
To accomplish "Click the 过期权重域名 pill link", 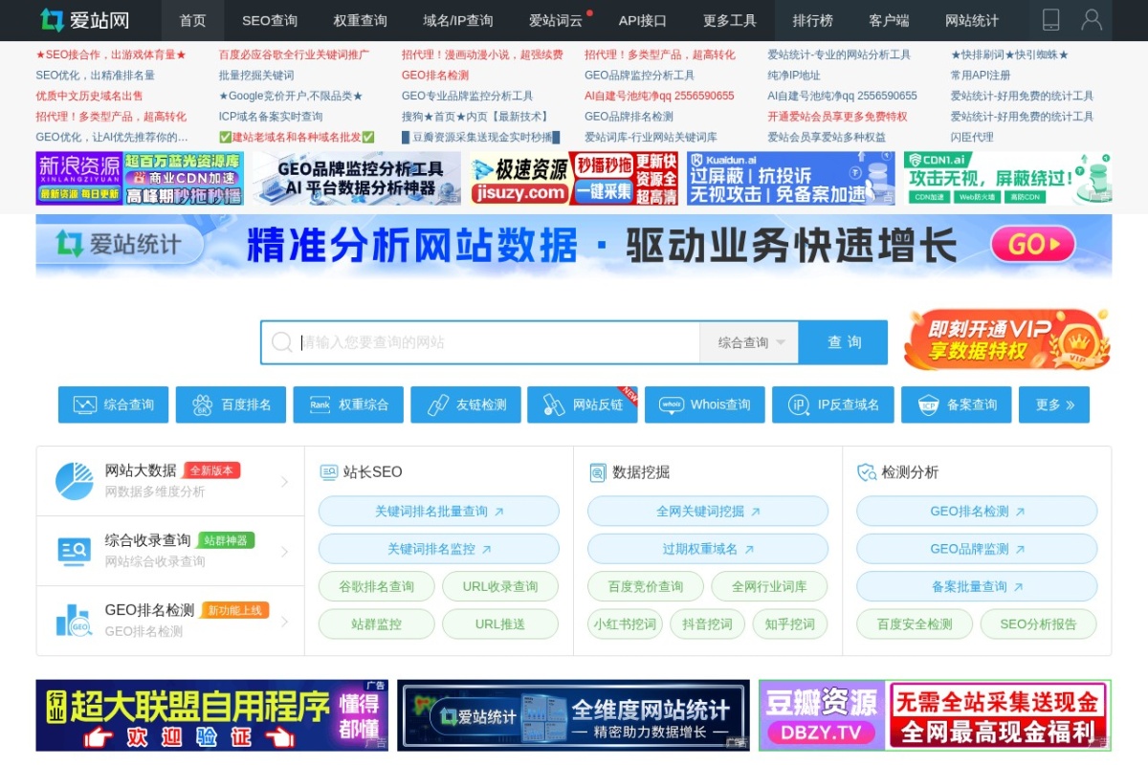I will pyautogui.click(x=708, y=549).
